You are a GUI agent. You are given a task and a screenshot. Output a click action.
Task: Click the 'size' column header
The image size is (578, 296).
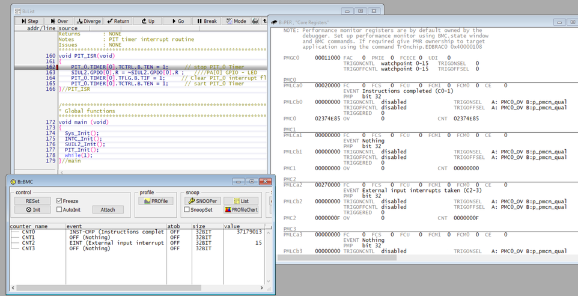[x=207, y=226]
